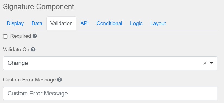Open the Data tab
The width and height of the screenshot is (224, 103).
click(x=37, y=23)
